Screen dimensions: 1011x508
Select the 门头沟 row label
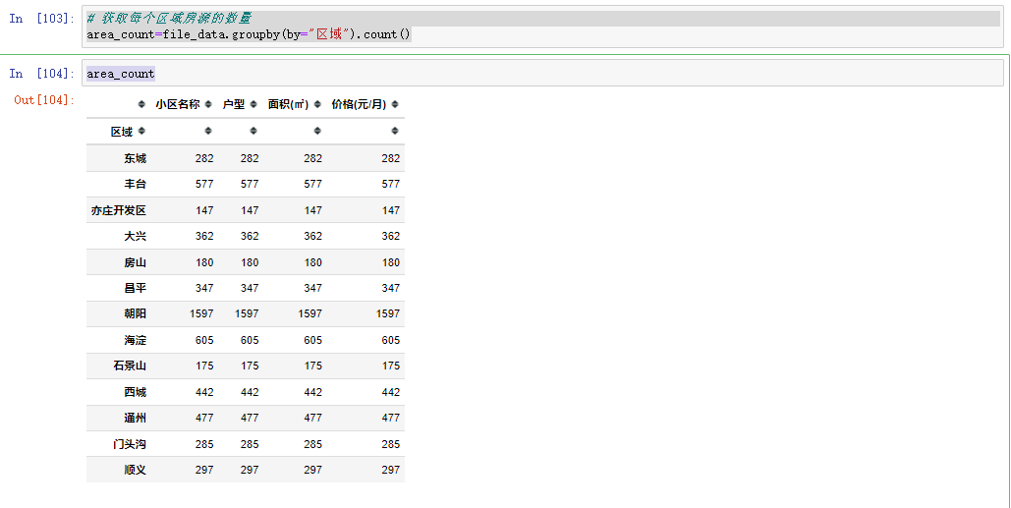[130, 444]
